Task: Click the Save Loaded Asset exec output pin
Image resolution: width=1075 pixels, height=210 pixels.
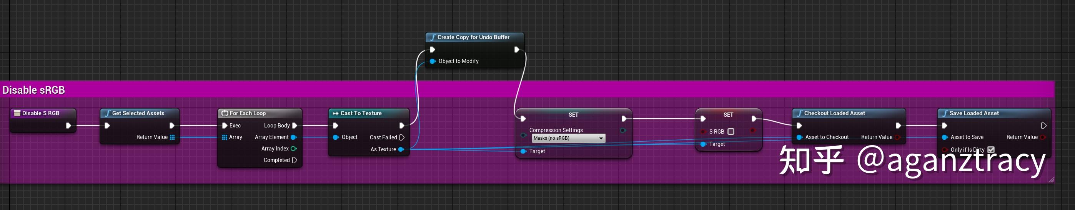Action: tap(1043, 126)
